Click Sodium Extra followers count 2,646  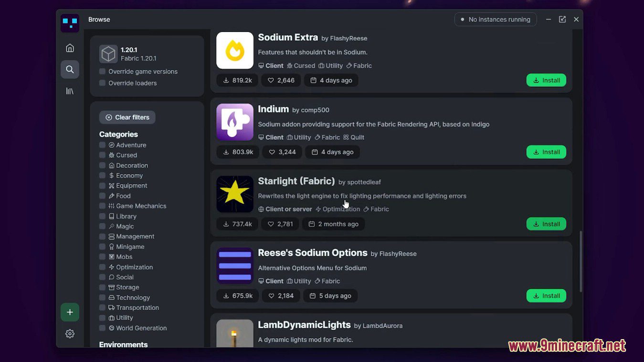point(281,80)
